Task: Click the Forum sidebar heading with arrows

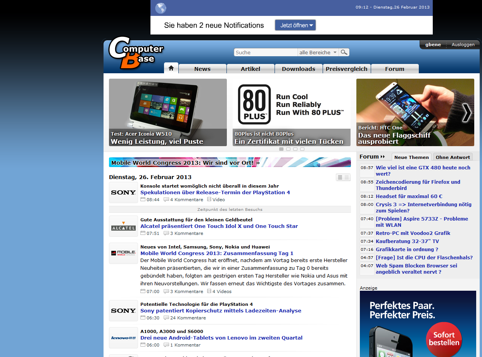Action: pyautogui.click(x=372, y=157)
